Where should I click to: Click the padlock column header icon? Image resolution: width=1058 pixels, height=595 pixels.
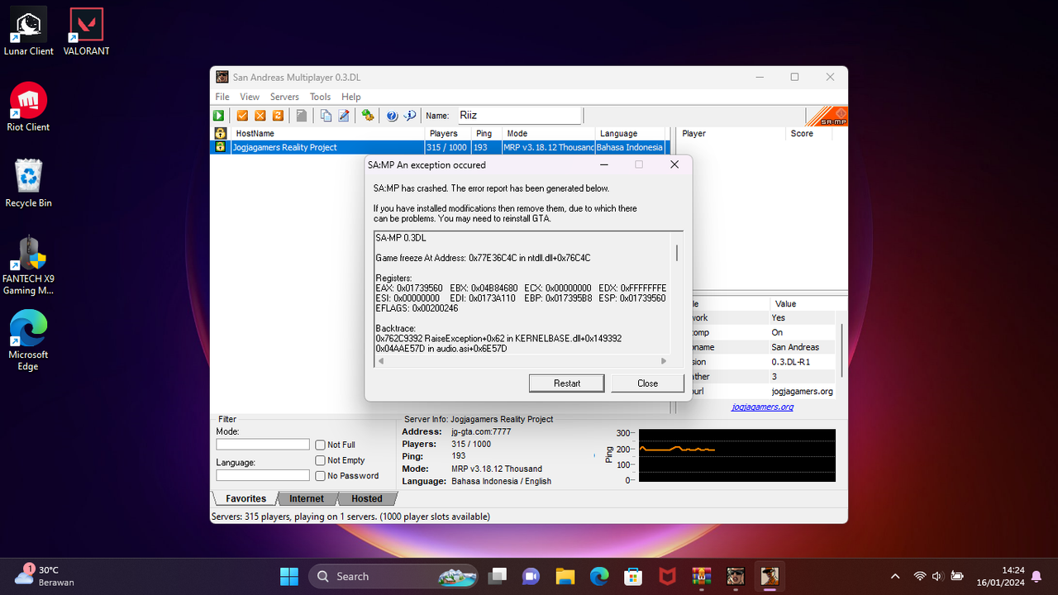tap(220, 133)
